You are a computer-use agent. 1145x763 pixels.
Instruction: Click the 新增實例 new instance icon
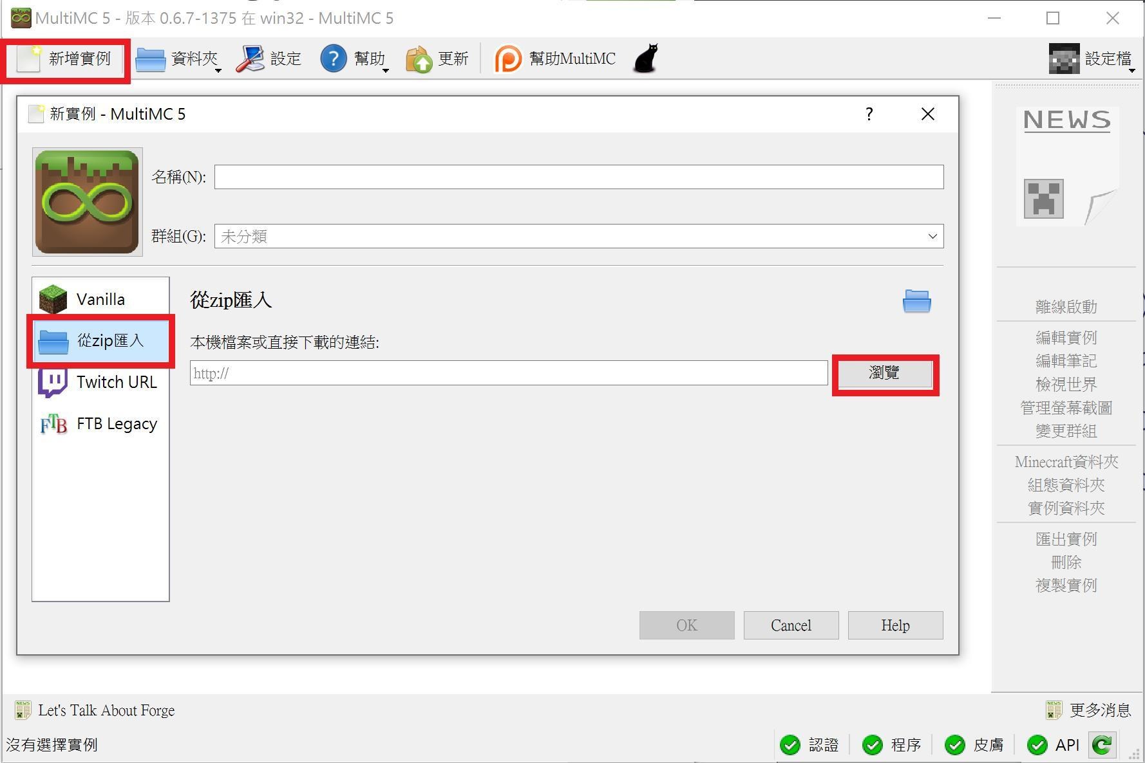pyautogui.click(x=27, y=59)
